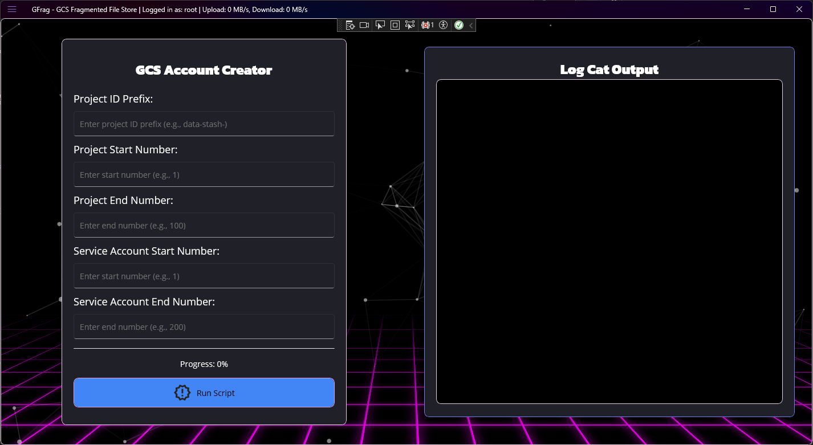Click green checkmark Hot Reload status icon
The image size is (813, 445).
[x=459, y=25]
